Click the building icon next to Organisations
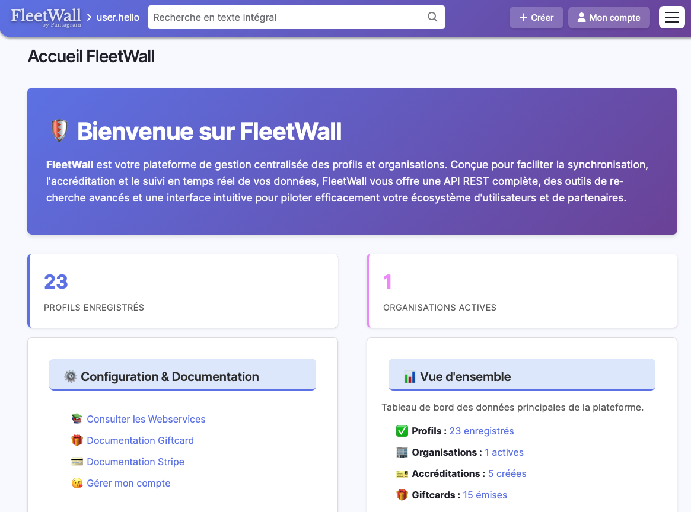This screenshot has height=512, width=691. (x=403, y=452)
